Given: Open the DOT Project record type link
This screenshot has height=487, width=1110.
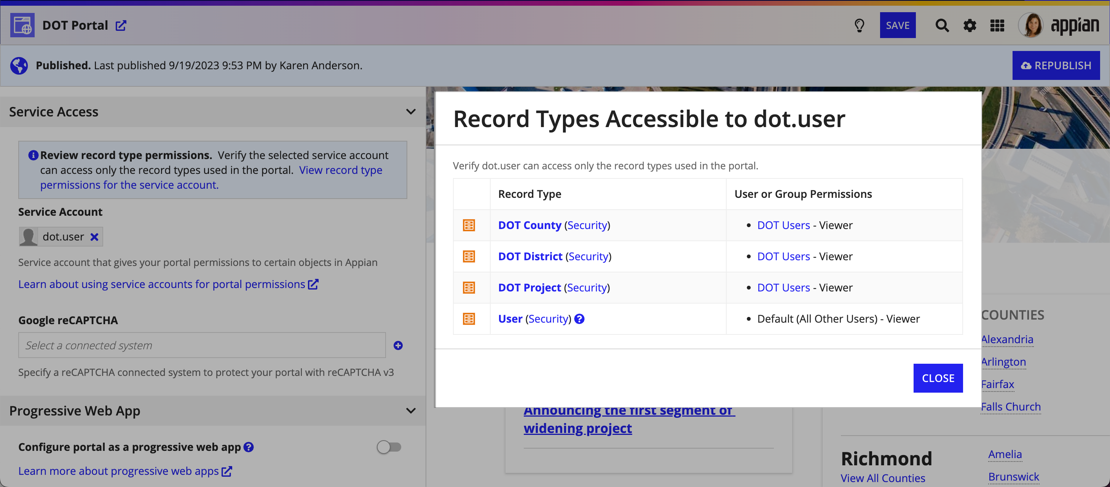Looking at the screenshot, I should (529, 287).
